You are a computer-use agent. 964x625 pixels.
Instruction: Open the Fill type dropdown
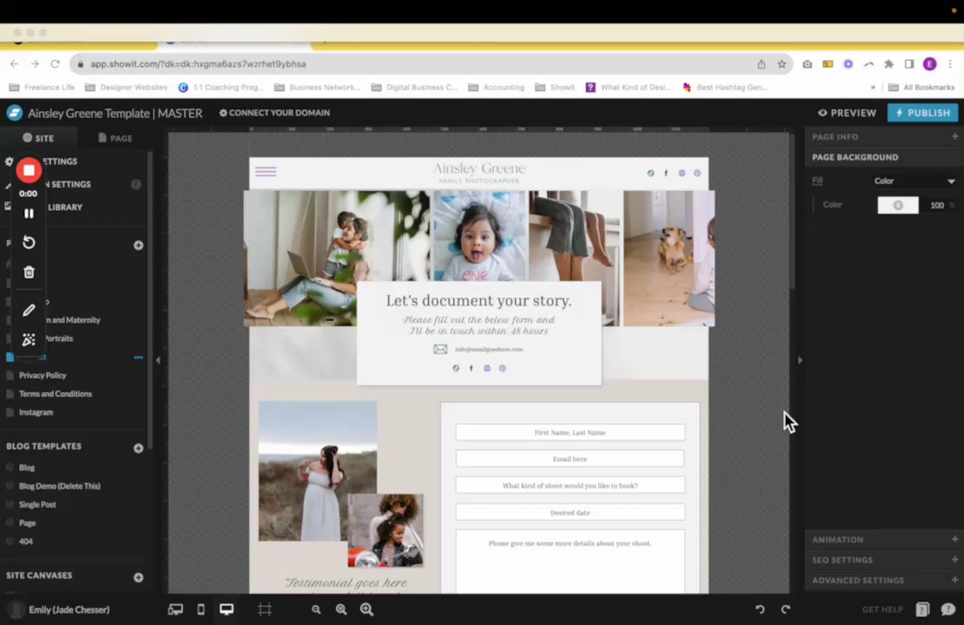[x=914, y=181]
